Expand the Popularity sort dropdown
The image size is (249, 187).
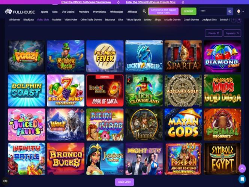(232, 33)
